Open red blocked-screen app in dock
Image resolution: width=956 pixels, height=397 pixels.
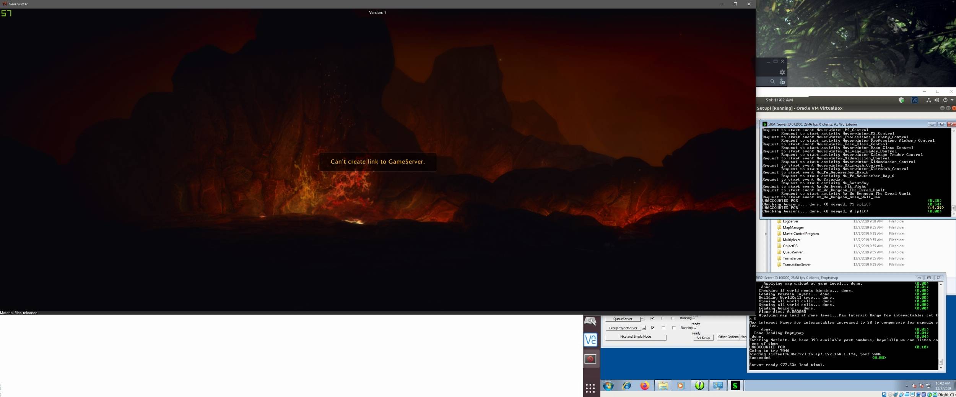click(x=590, y=359)
